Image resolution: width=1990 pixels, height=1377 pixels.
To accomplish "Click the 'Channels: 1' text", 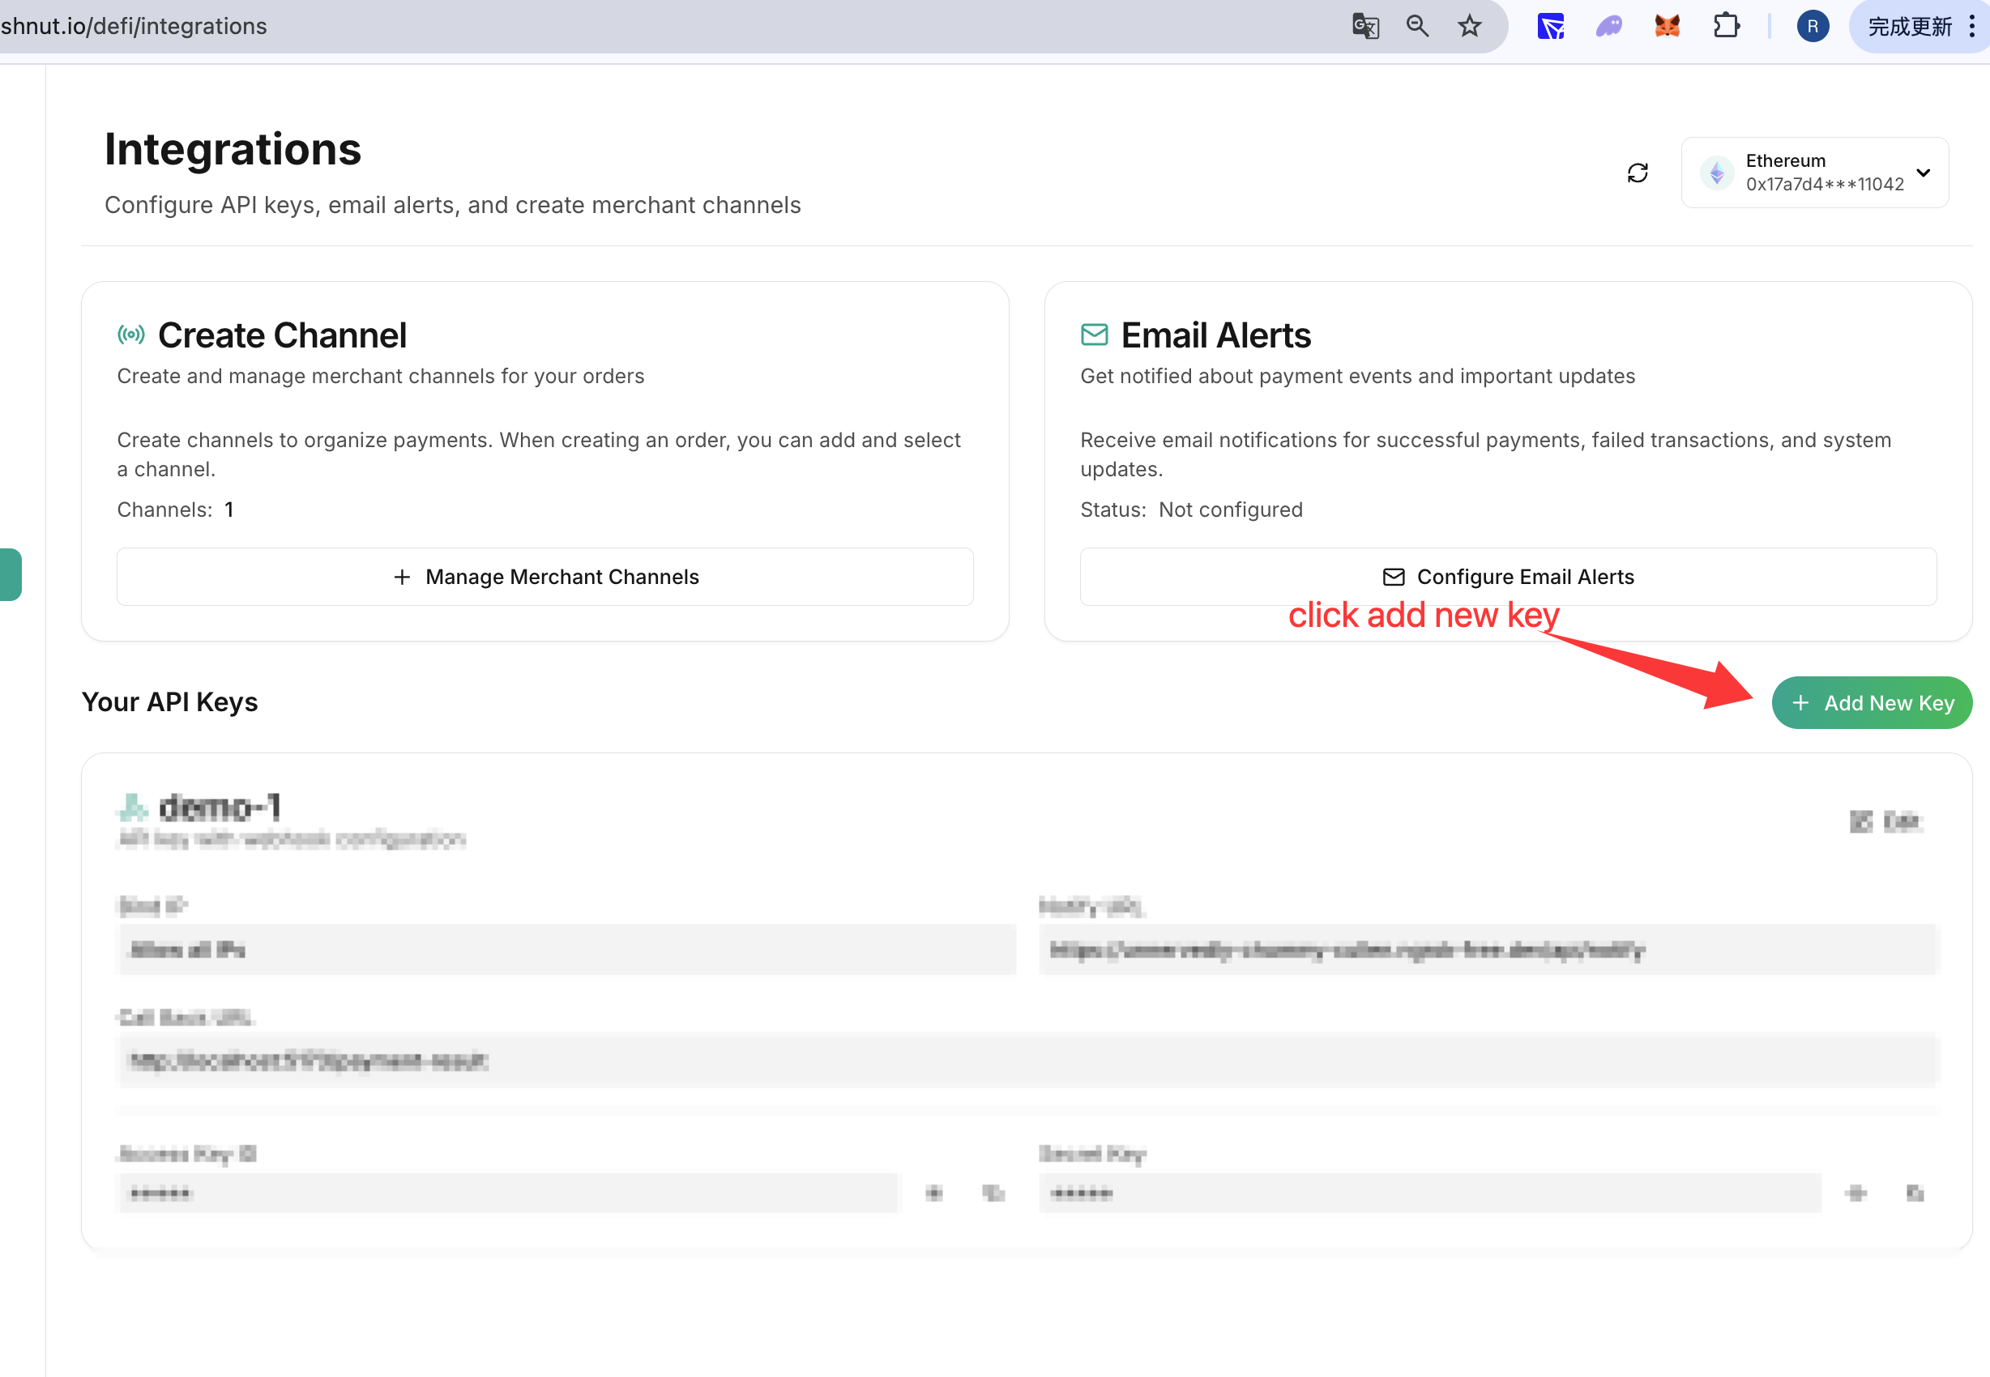I will [x=175, y=510].
